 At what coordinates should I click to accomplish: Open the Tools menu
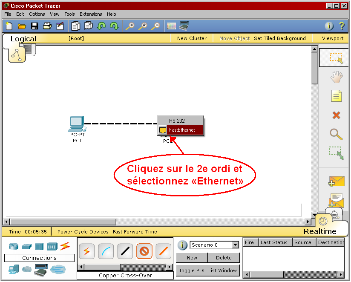point(69,14)
